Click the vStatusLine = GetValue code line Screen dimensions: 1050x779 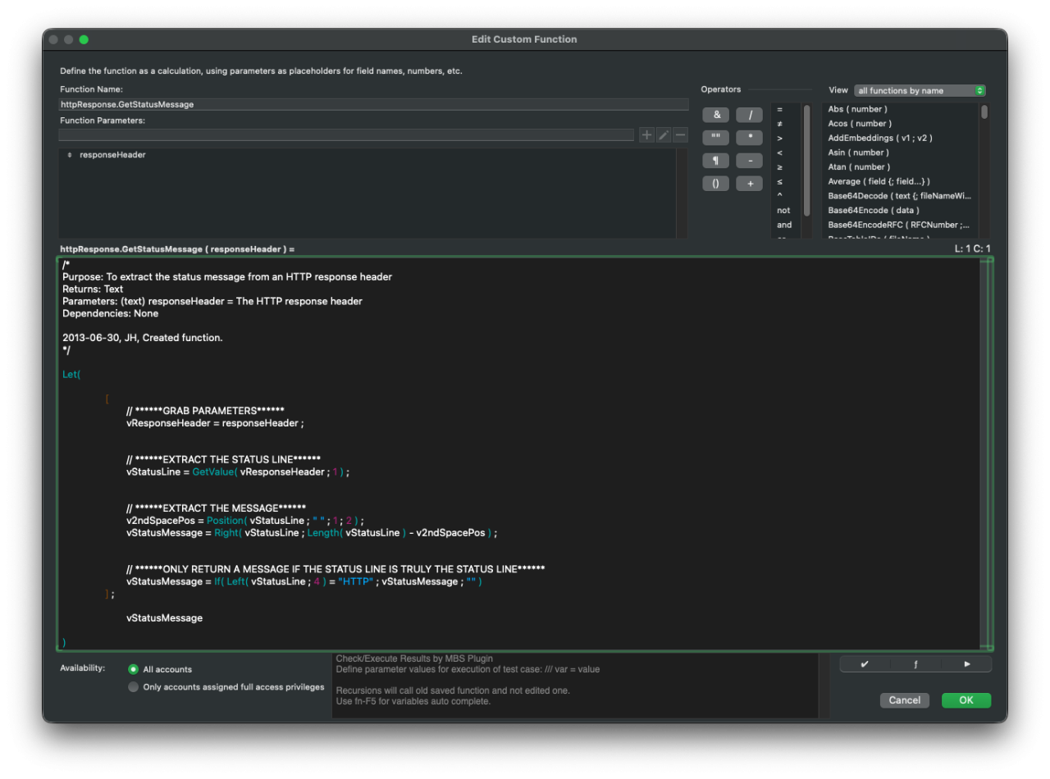[238, 472]
